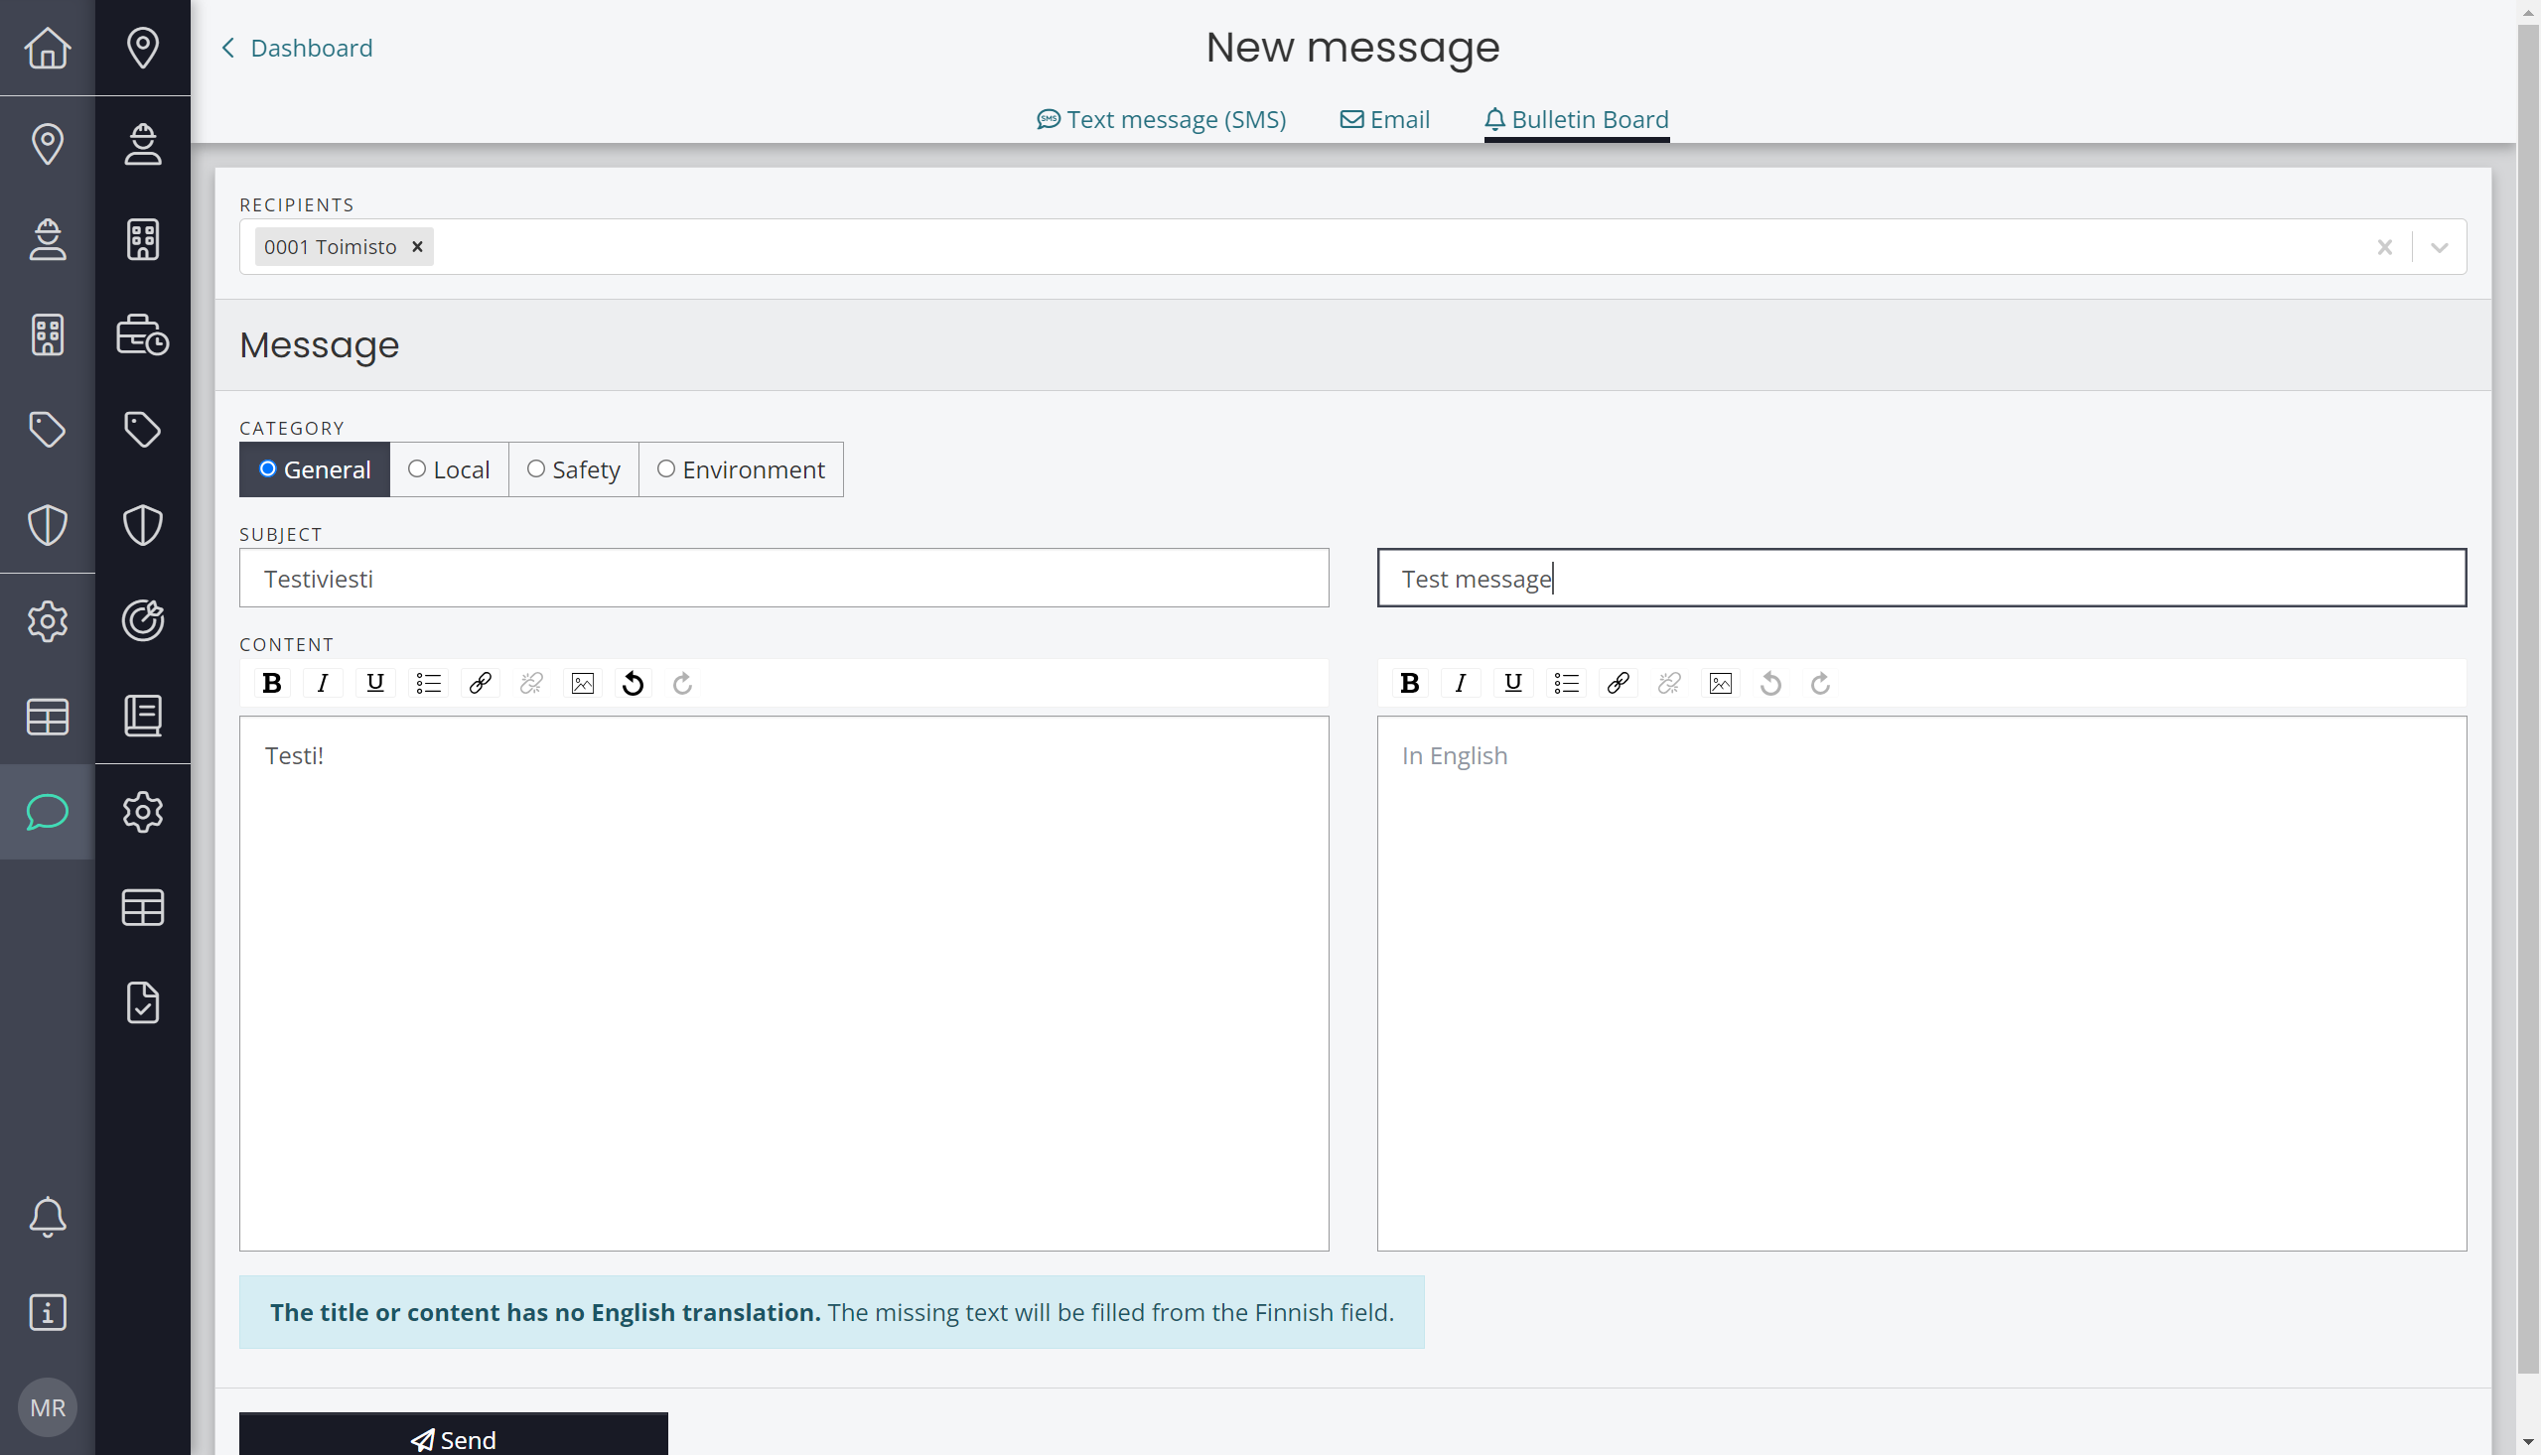Screen dimensions: 2541x1455
Task: Open the notifications bell in the sidebar
Action: [47, 1216]
